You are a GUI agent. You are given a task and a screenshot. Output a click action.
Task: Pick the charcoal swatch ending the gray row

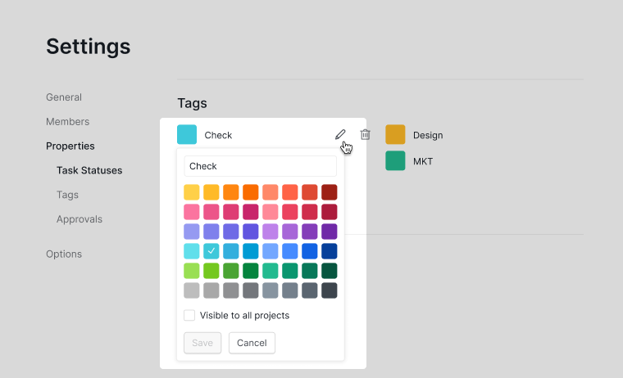330,290
